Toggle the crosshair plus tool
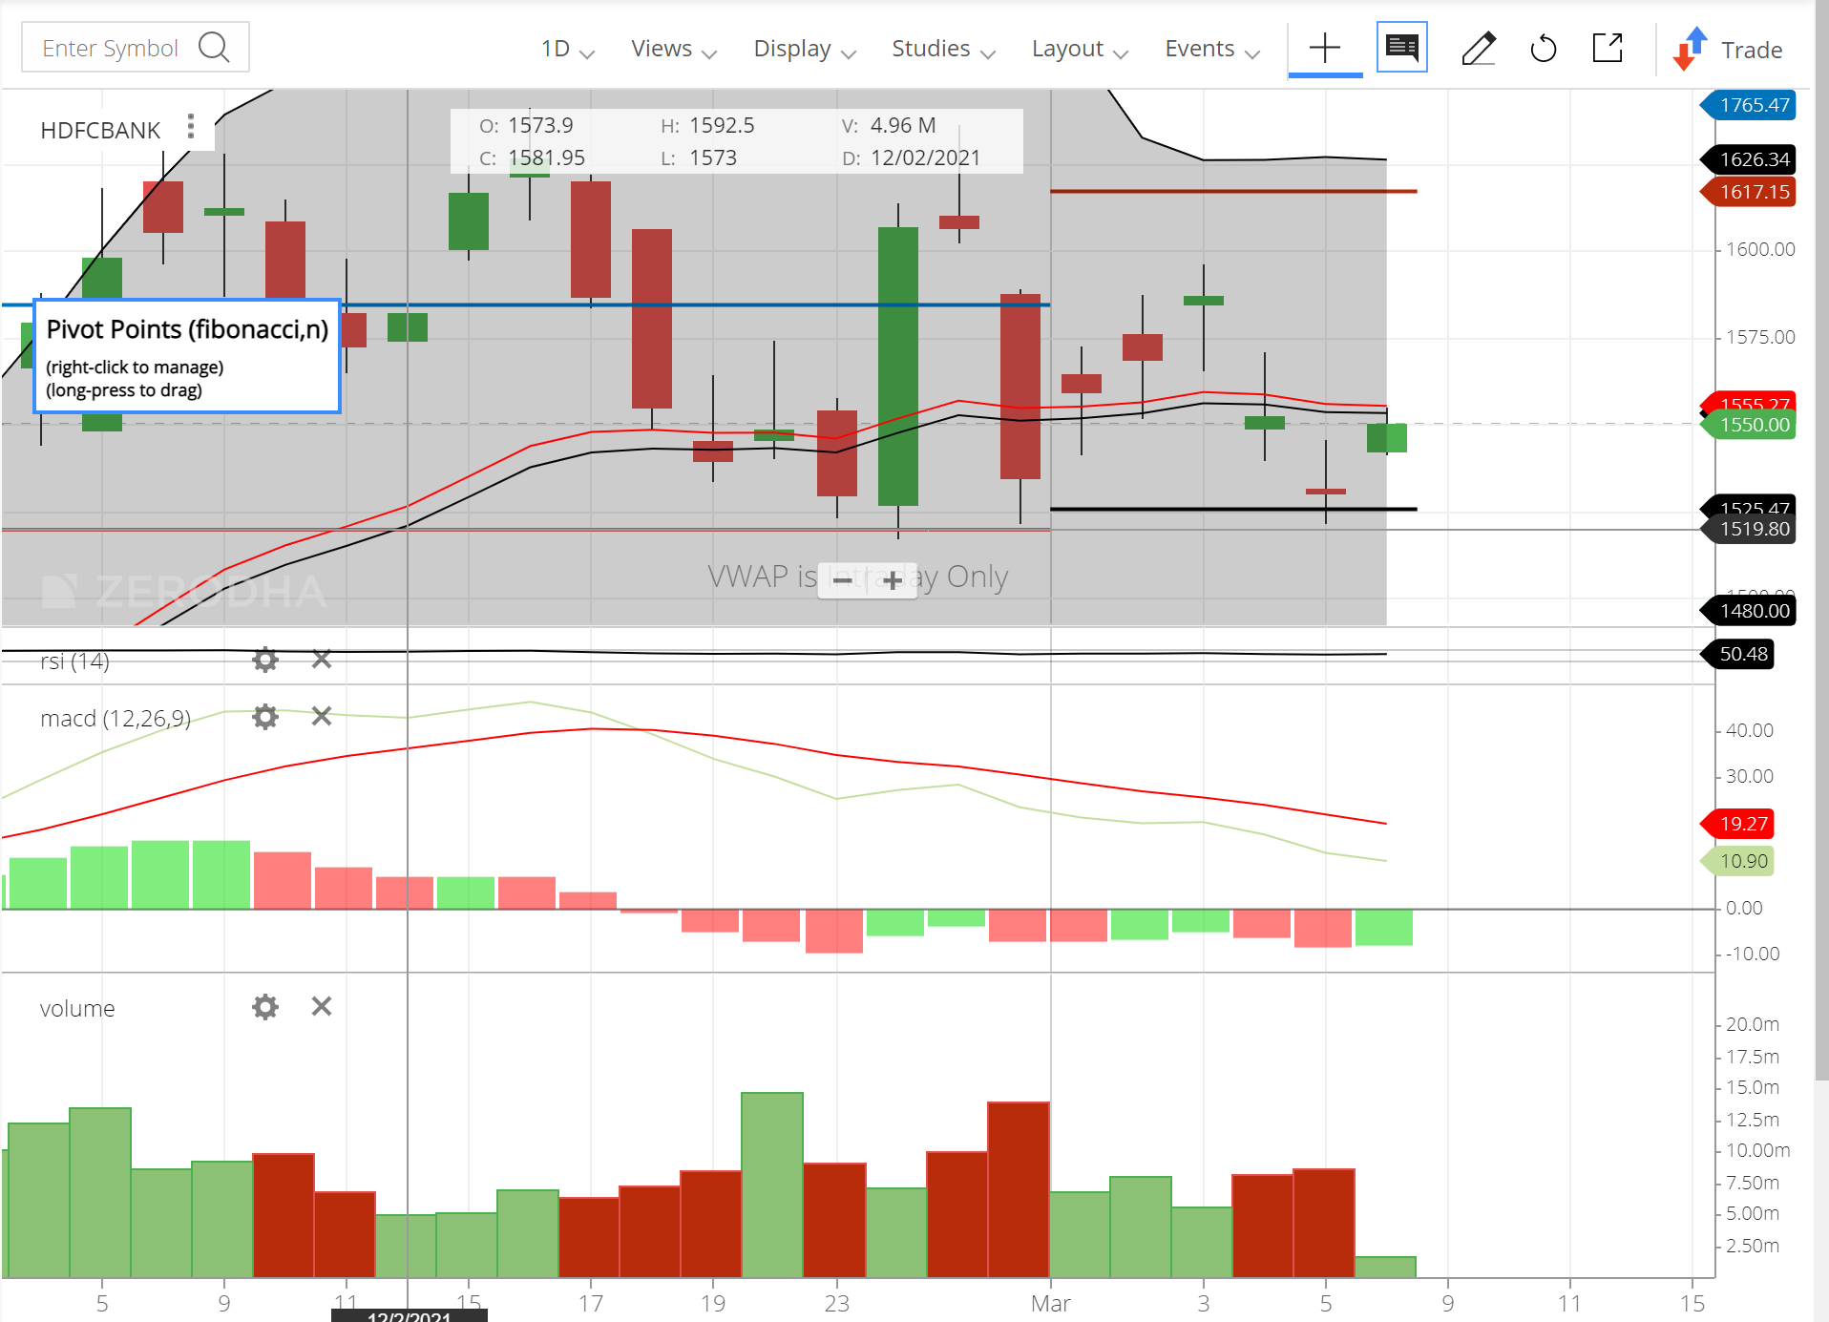 [x=1325, y=48]
